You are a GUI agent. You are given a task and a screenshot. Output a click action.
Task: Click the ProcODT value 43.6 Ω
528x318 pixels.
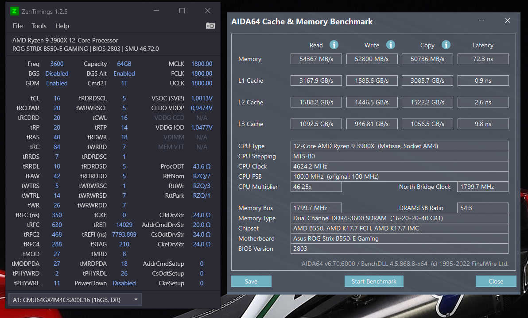click(x=202, y=166)
